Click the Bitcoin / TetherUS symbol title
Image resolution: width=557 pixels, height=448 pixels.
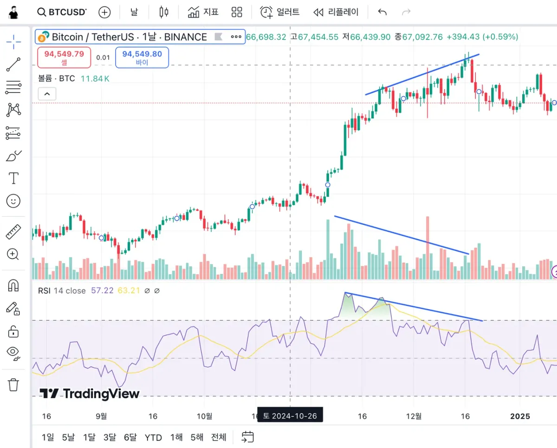tap(129, 37)
